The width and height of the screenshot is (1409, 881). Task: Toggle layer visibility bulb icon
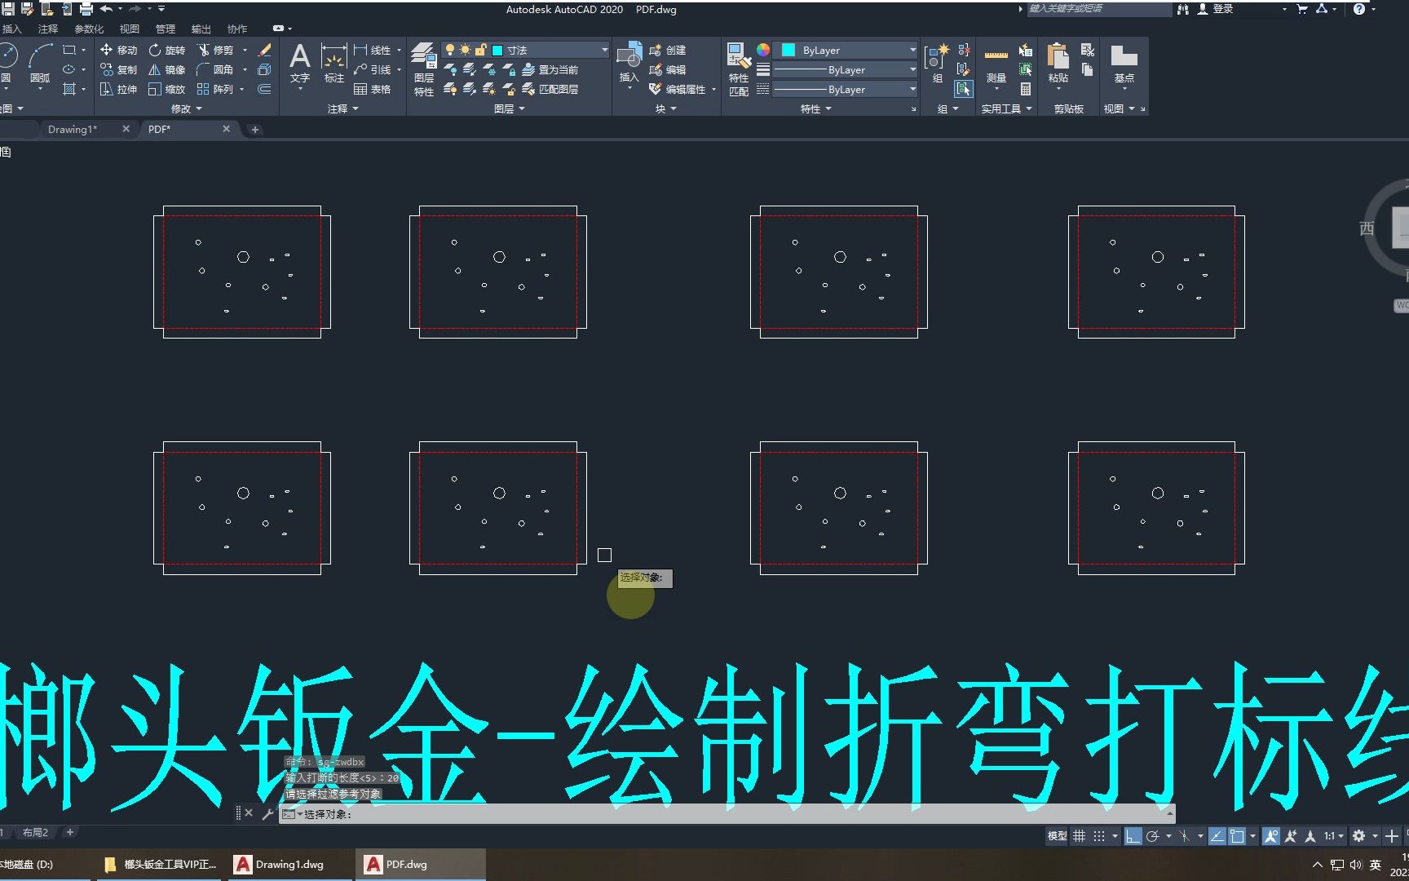pos(449,49)
